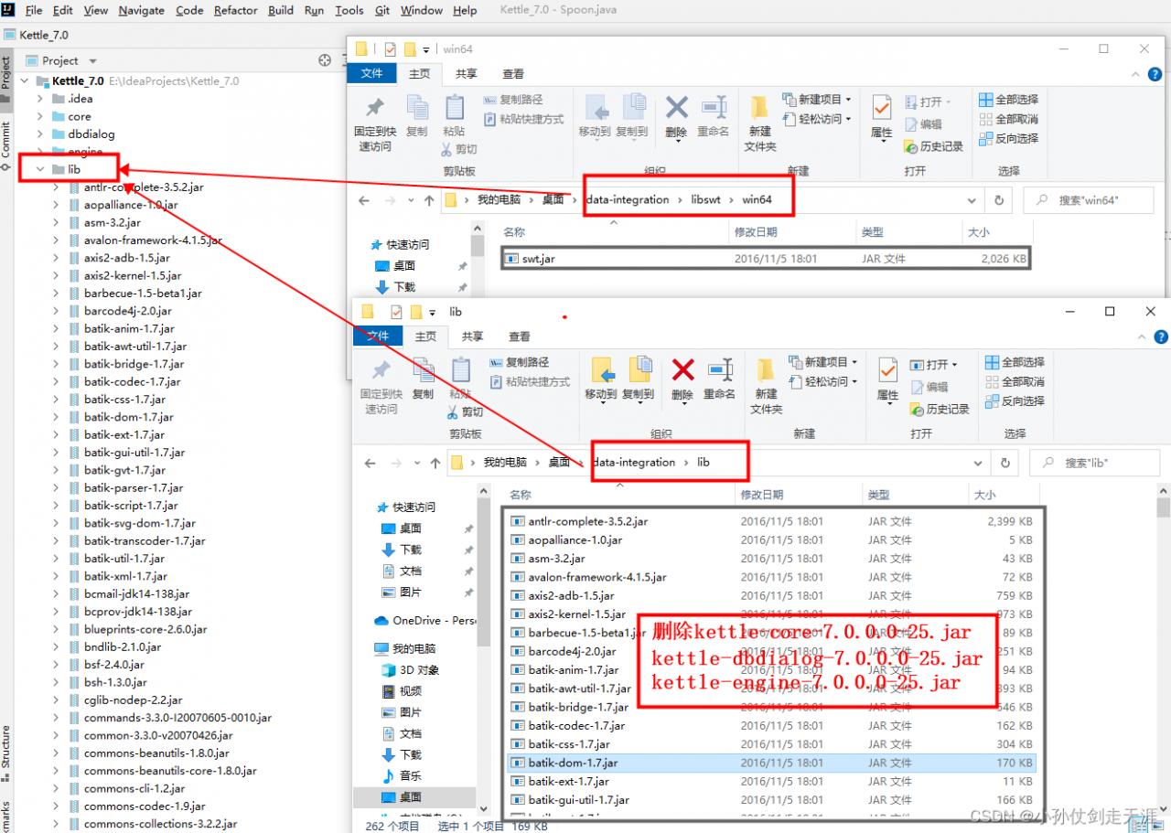
Task: Select all items in lib window
Action: point(1015,362)
